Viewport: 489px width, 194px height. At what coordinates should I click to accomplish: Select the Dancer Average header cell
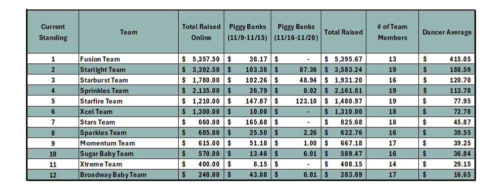coord(447,32)
